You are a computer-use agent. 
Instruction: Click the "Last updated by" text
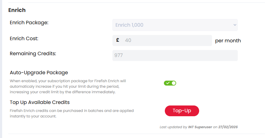click(x=173, y=127)
